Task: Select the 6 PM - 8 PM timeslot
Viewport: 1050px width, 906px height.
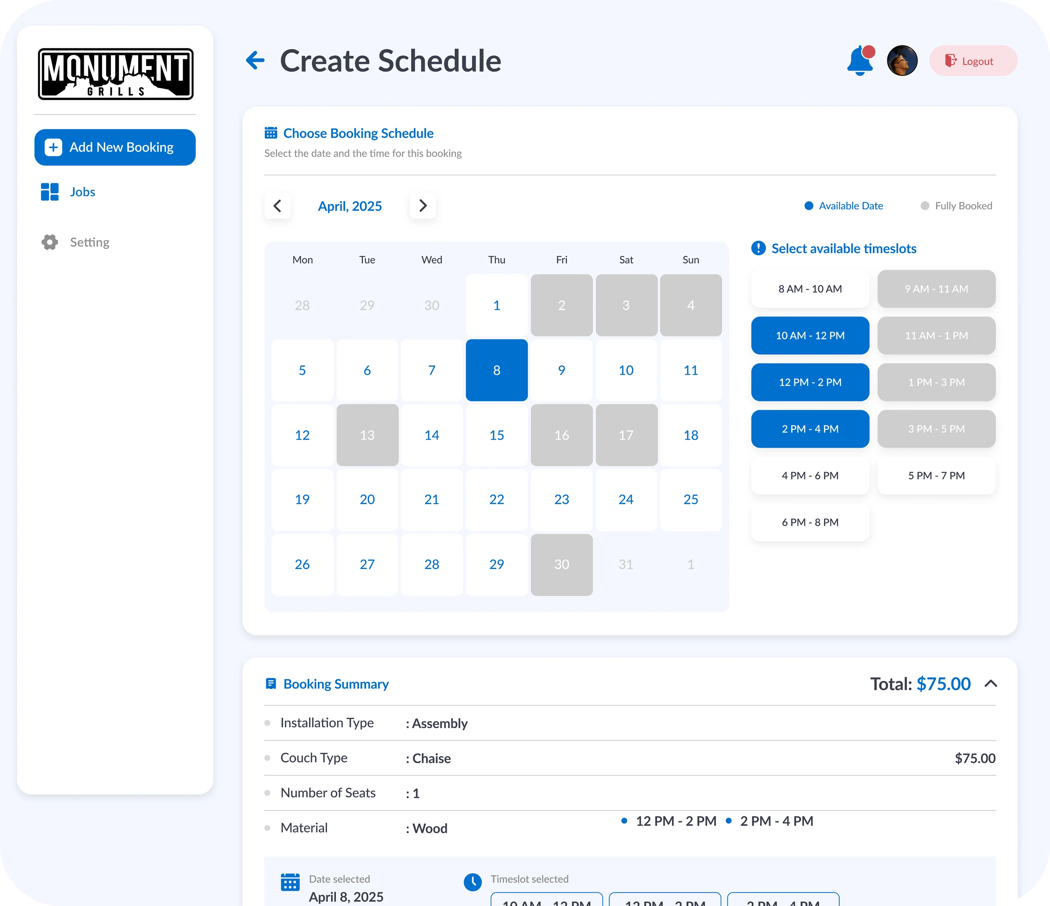Action: [810, 522]
